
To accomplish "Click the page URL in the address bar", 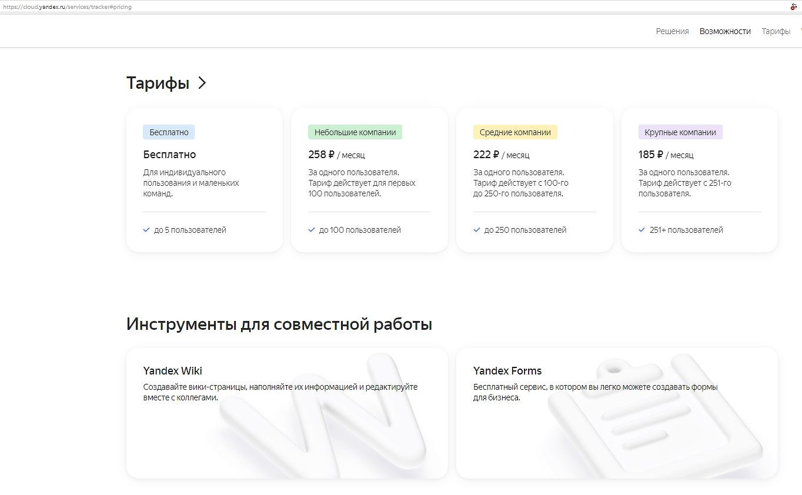I will click(67, 7).
